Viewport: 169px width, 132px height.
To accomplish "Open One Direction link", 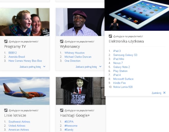I will pyautogui.click(x=72, y=61).
